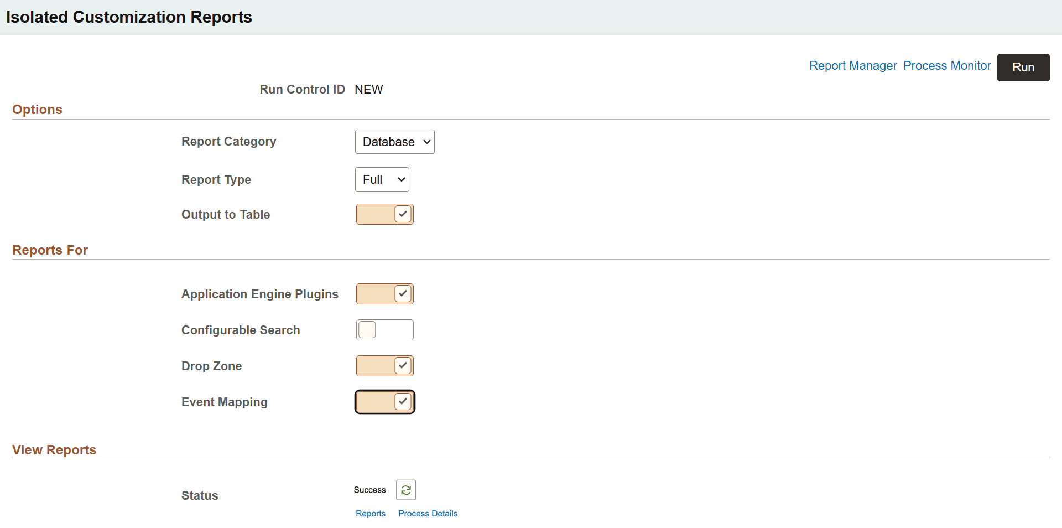Screen dimensions: 1062x528
Task: Disable the Output to Table toggle
Action: coord(384,214)
